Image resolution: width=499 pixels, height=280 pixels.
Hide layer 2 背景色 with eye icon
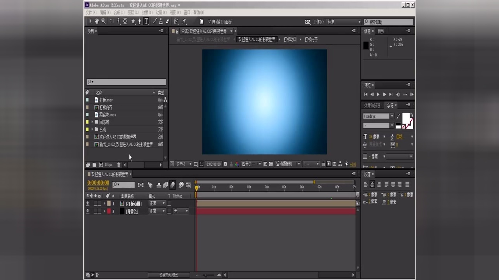88,211
